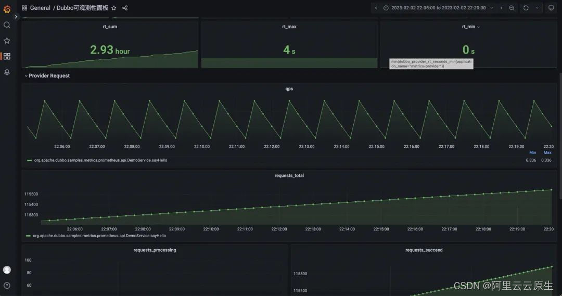Sort qps legend by Min column
Screen dimensions: 562x296
[533, 152]
